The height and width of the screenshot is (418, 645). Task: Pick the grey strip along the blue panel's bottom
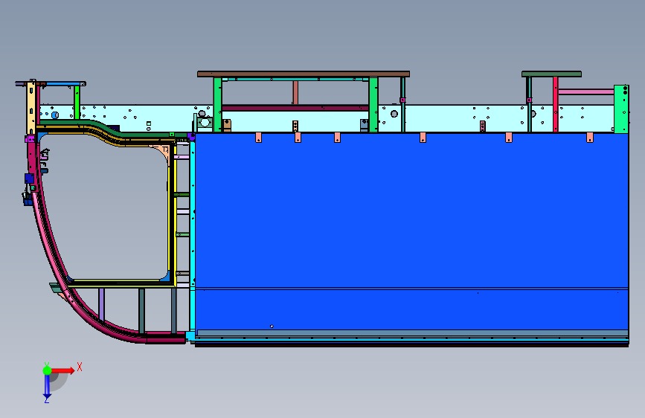413,332
